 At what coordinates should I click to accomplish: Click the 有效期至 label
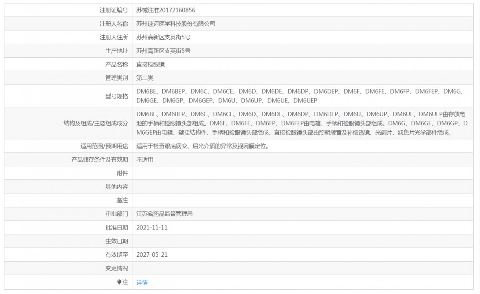116,255
